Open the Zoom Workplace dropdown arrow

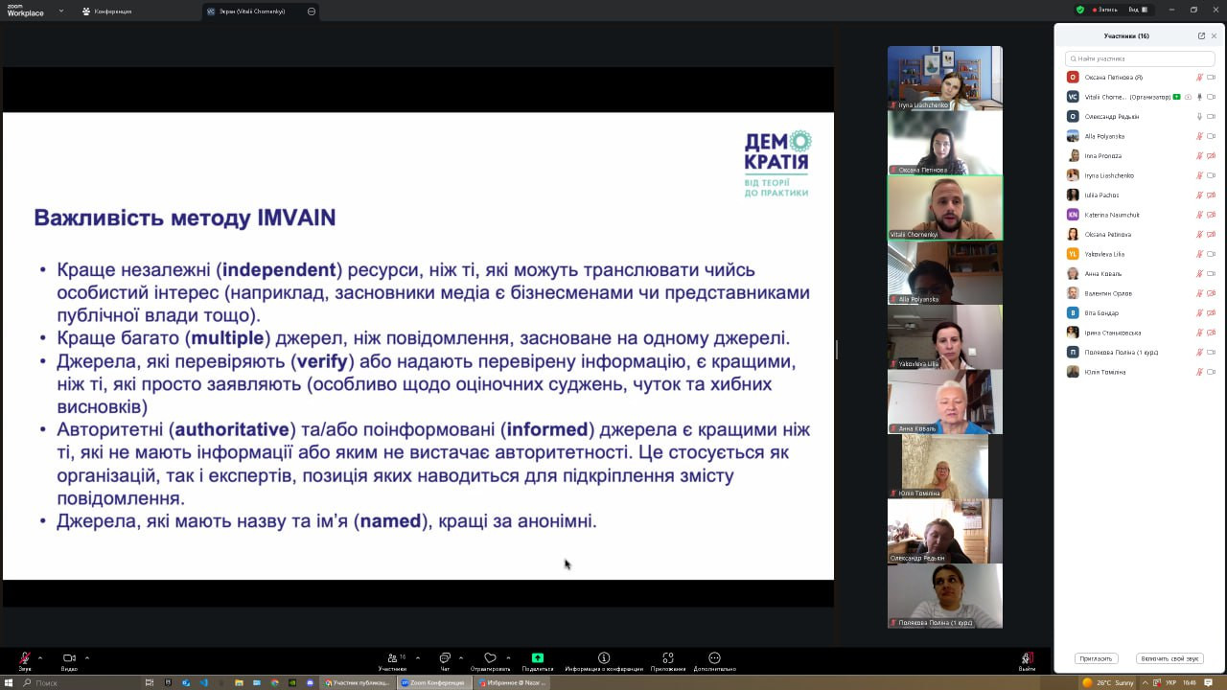[x=60, y=11]
